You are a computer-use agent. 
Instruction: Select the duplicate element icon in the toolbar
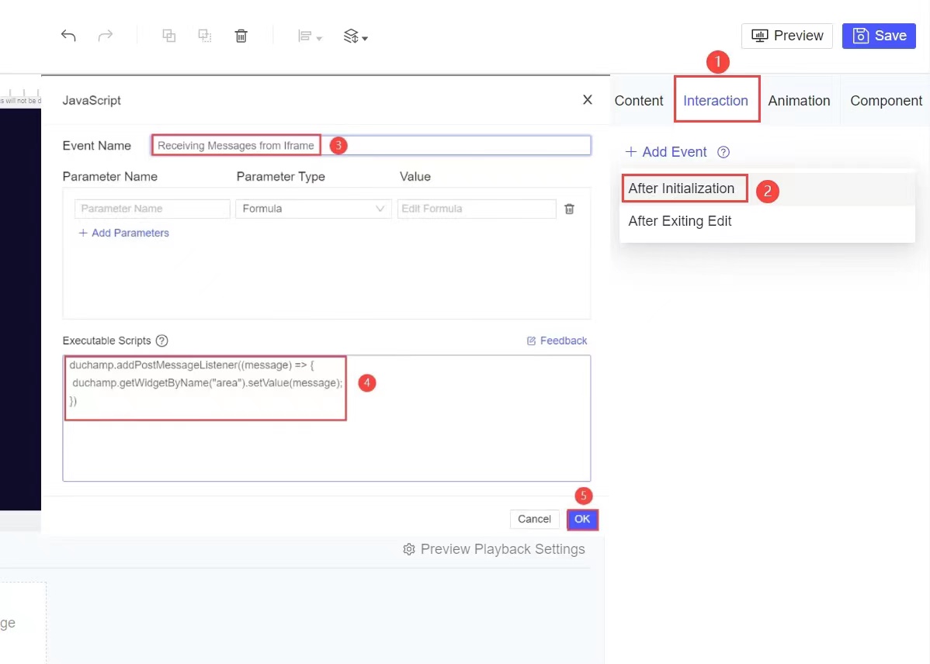169,36
